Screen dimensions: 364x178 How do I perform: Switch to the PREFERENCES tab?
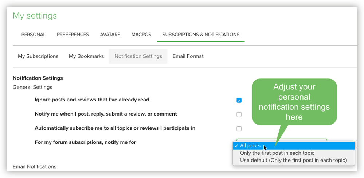(x=73, y=35)
